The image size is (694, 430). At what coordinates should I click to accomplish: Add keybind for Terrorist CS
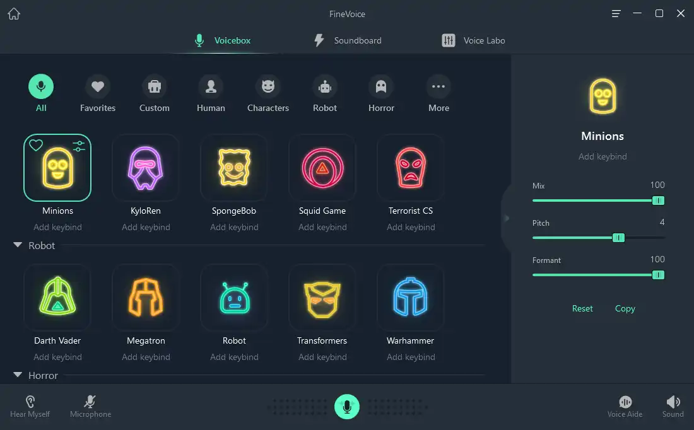(411, 227)
